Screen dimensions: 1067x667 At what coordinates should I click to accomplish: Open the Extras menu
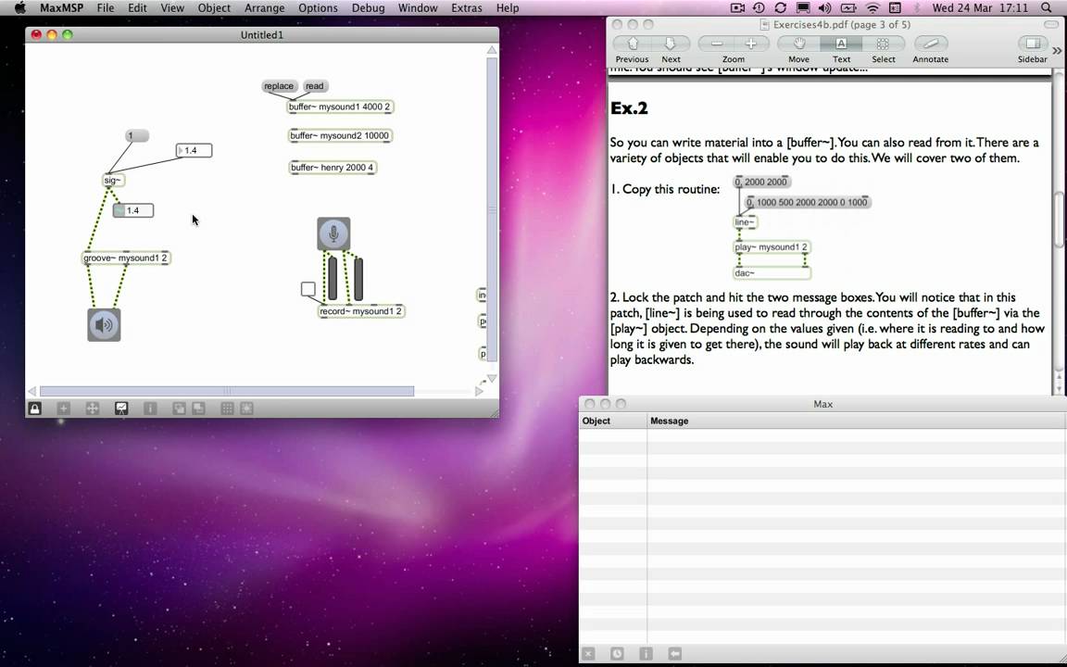(x=466, y=8)
